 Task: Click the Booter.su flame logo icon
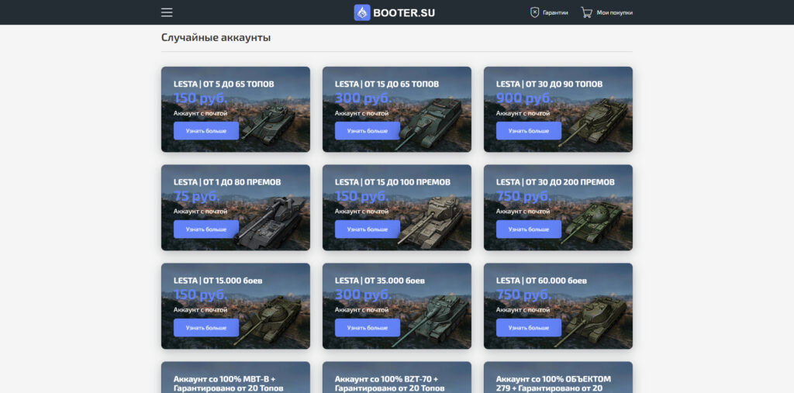(x=362, y=12)
